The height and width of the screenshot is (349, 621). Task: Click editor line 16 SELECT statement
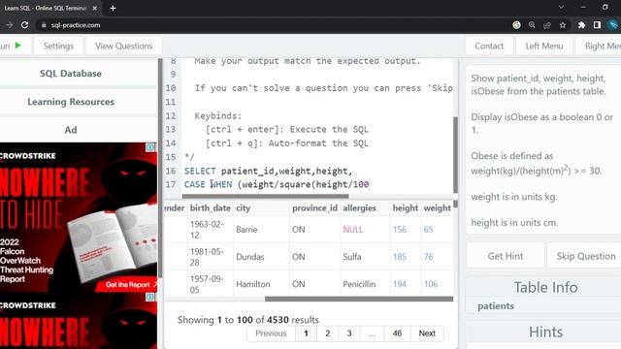click(268, 171)
